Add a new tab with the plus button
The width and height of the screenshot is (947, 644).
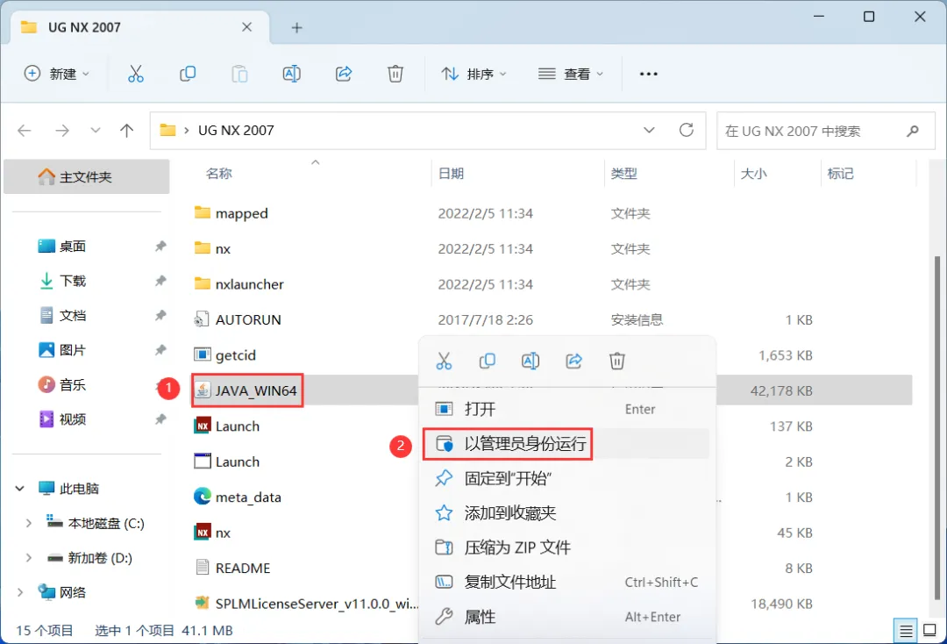[x=296, y=28]
